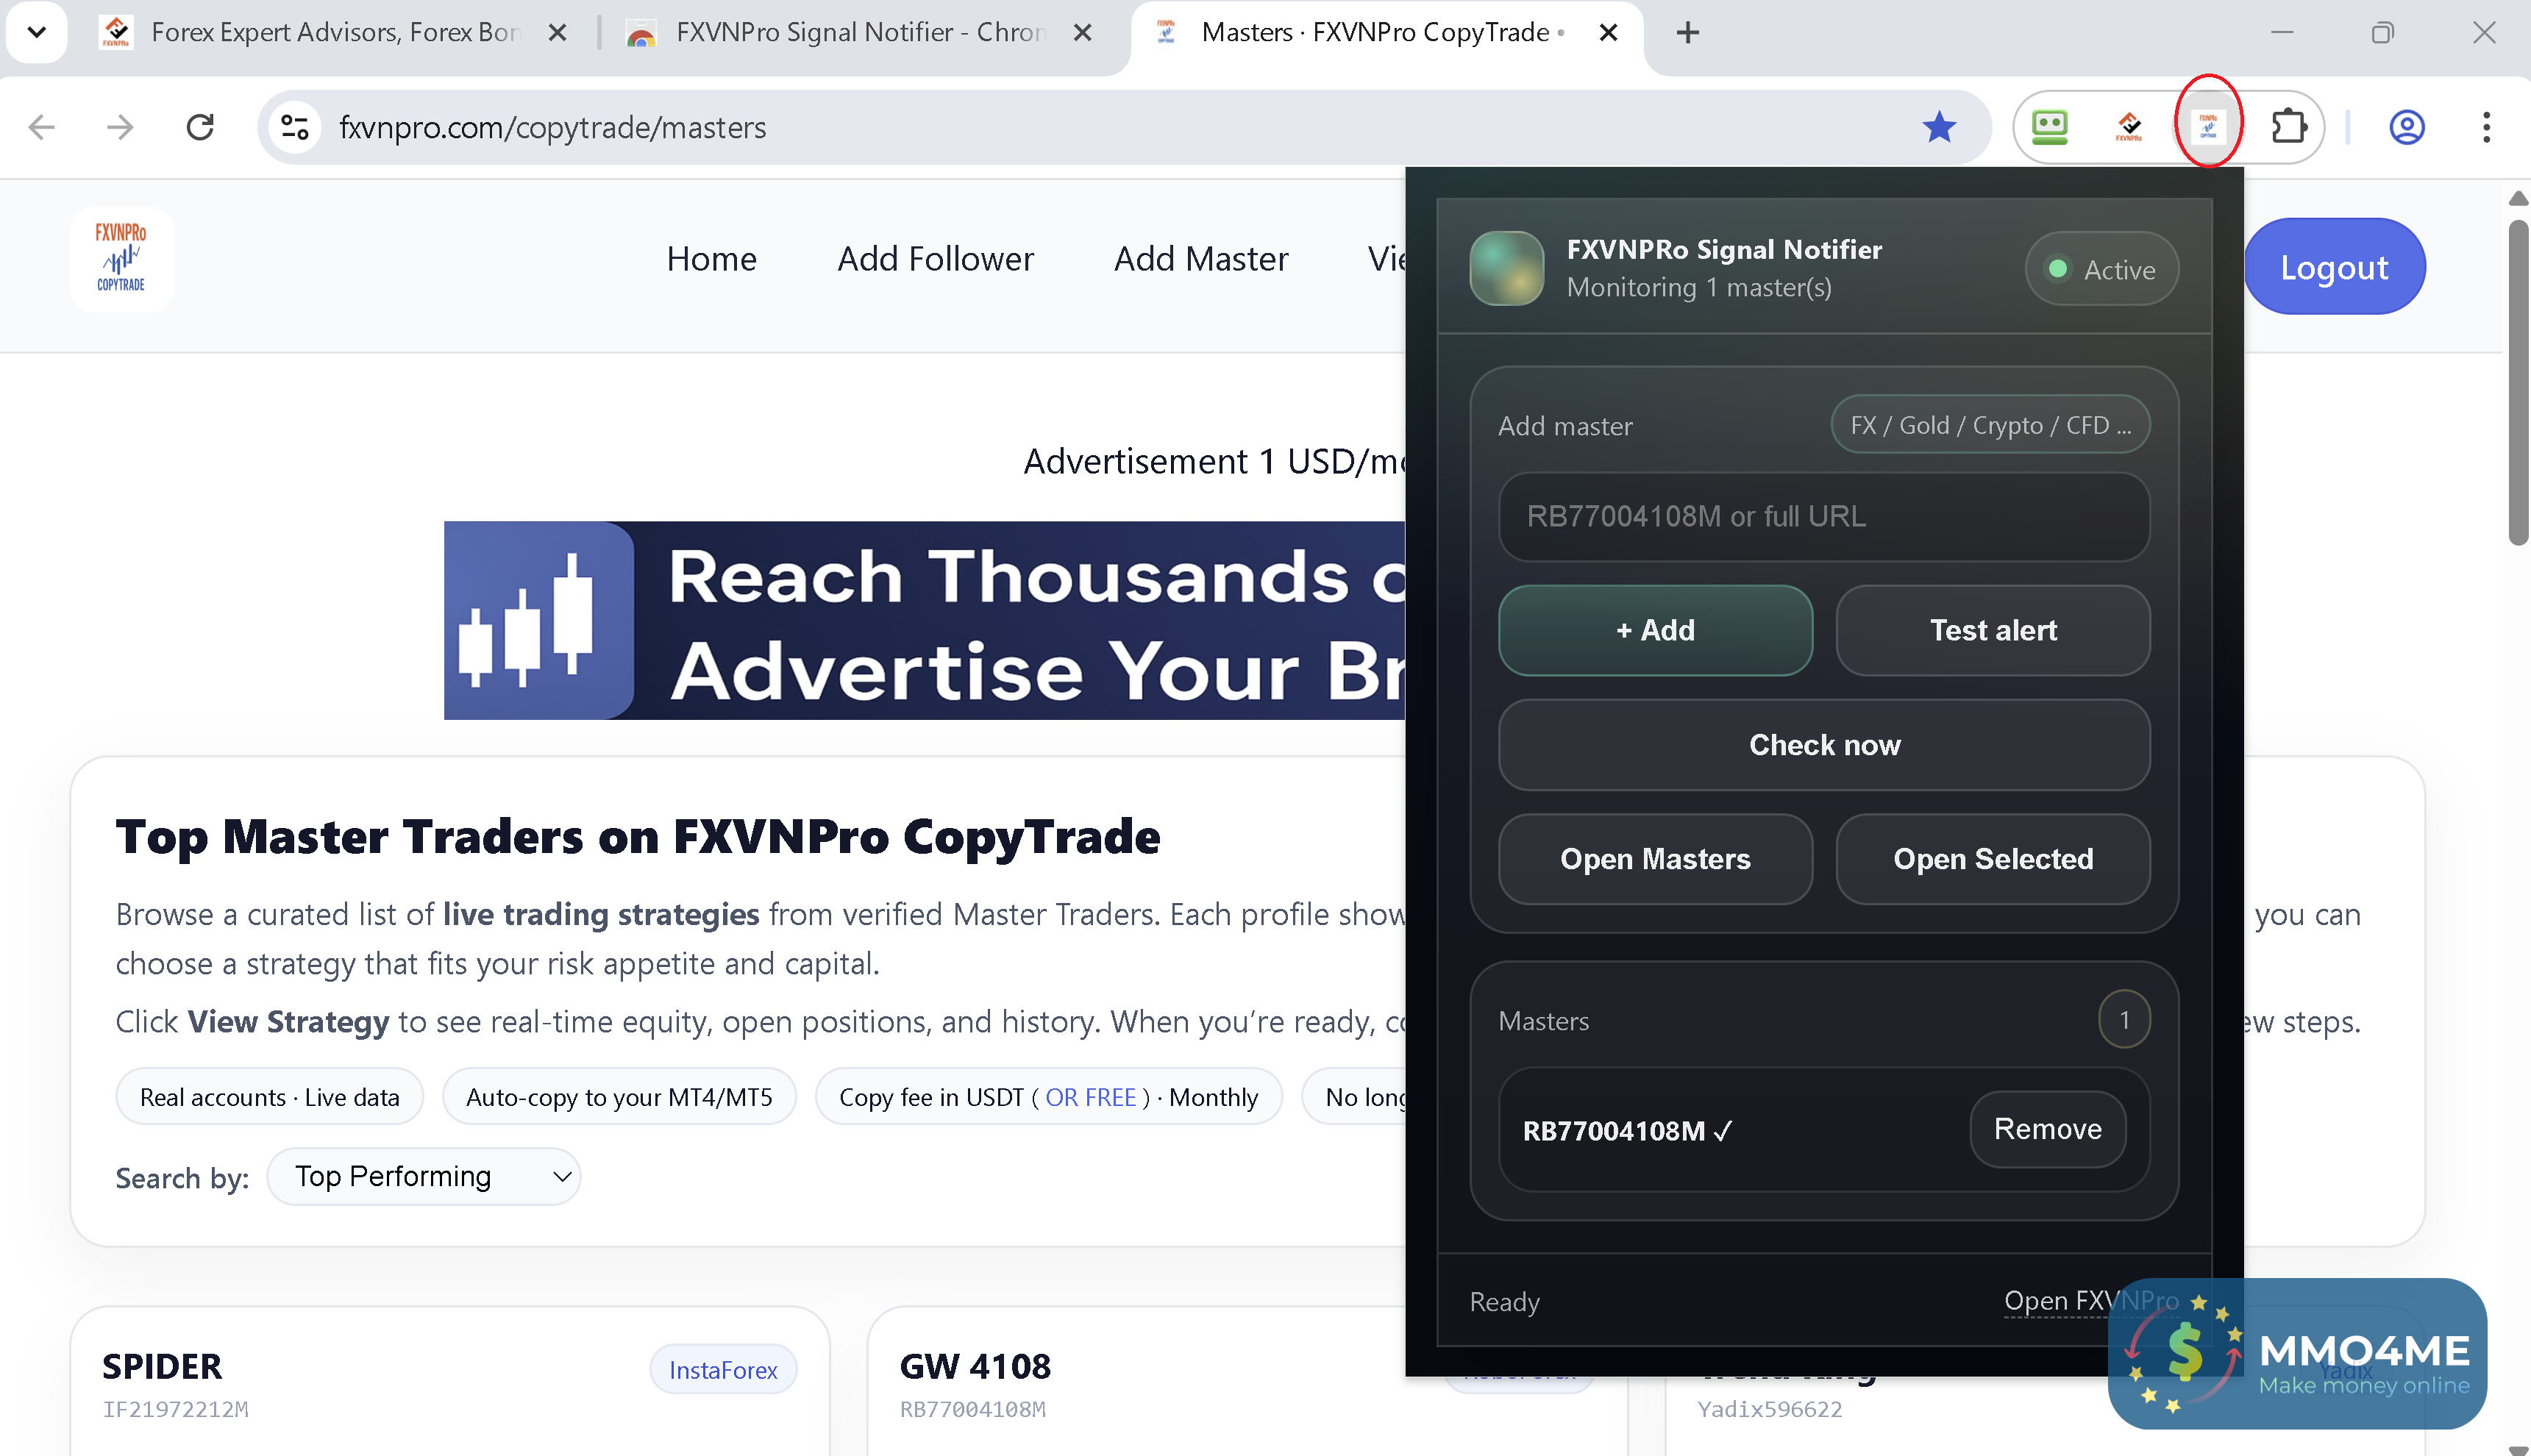Open the Chrome extensions puzzle icon

[2288, 127]
